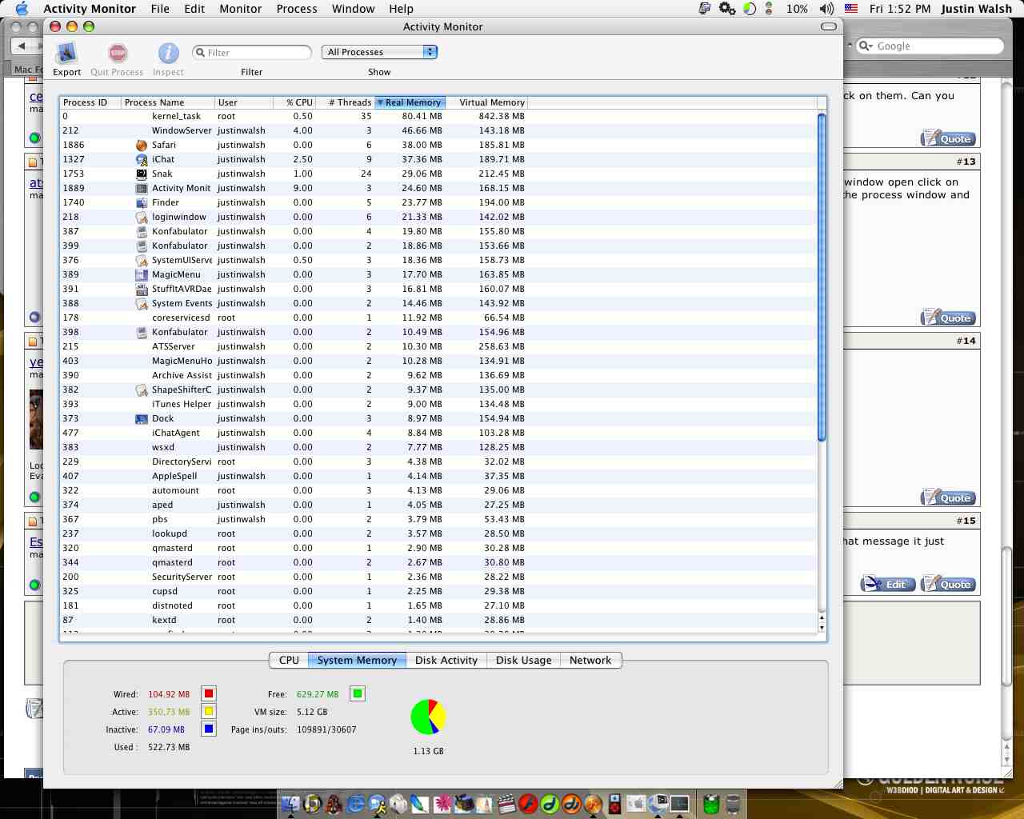Click the memory usage pie chart
This screenshot has height=819, width=1024.
pos(428,717)
